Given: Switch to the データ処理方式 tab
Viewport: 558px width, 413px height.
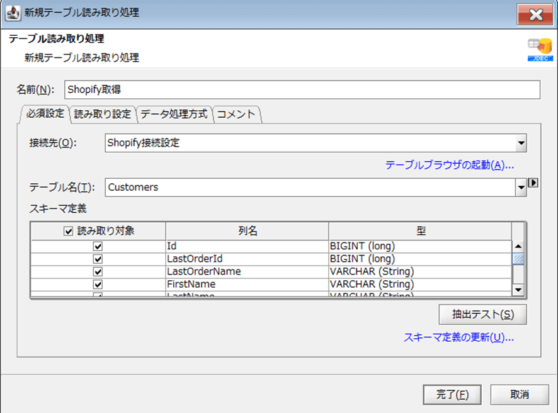Looking at the screenshot, I should [x=174, y=114].
